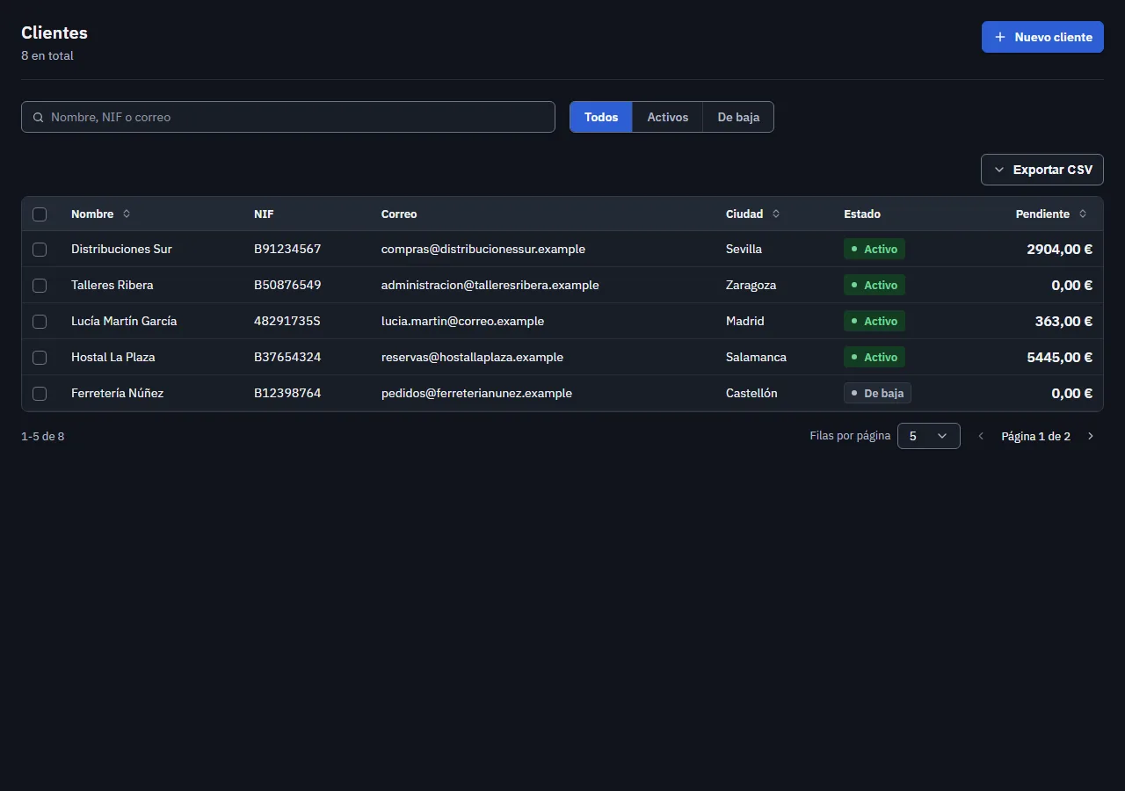Screen dimensions: 1125x791
Task: Switch to the Activos filter tab
Action: click(668, 117)
